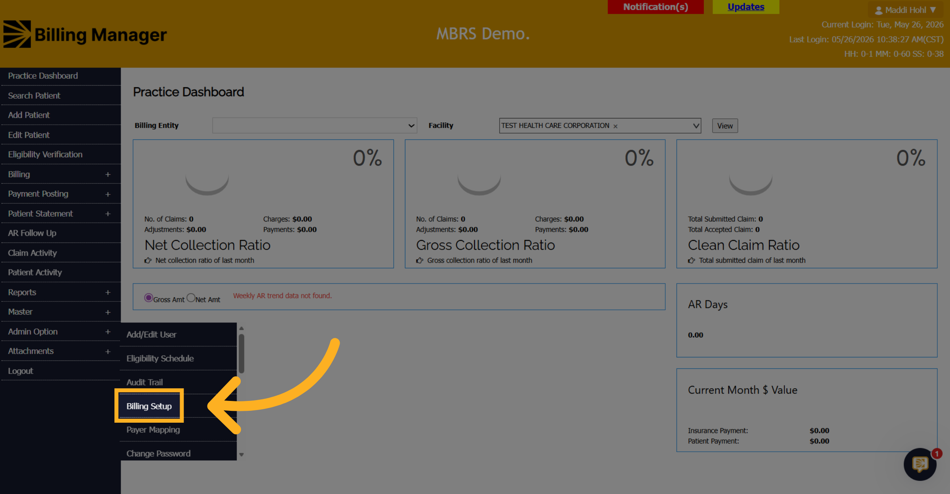Expand the Reports plus sign
This screenshot has height=494, width=950.
click(108, 292)
